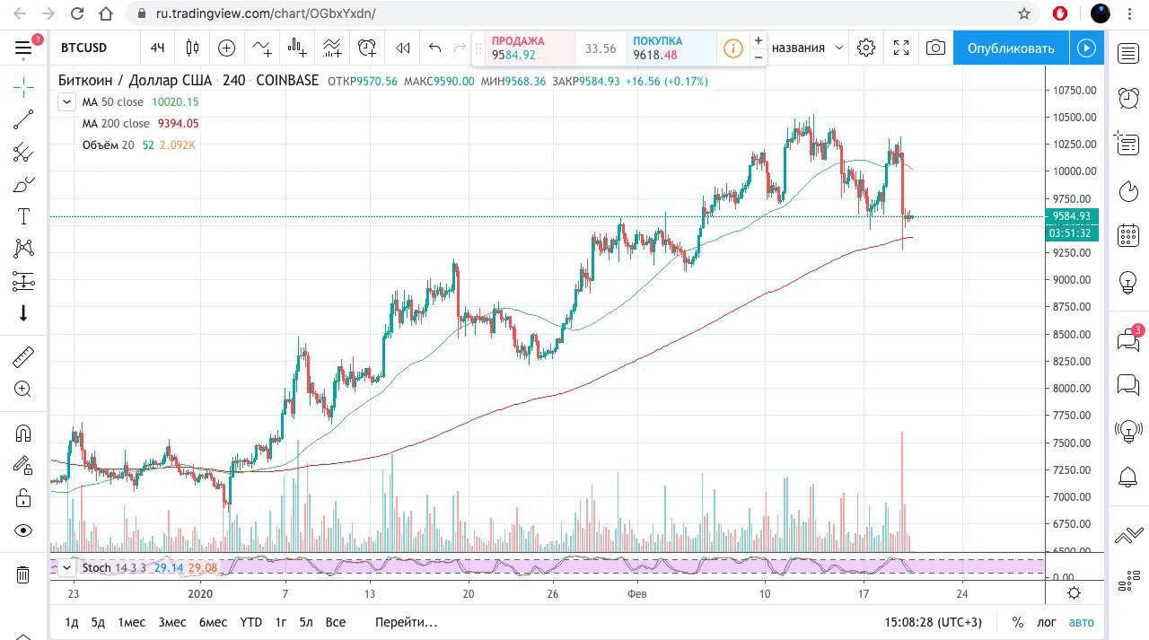Select the brush drawing tool
This screenshot has height=640, width=1149.
click(23, 185)
